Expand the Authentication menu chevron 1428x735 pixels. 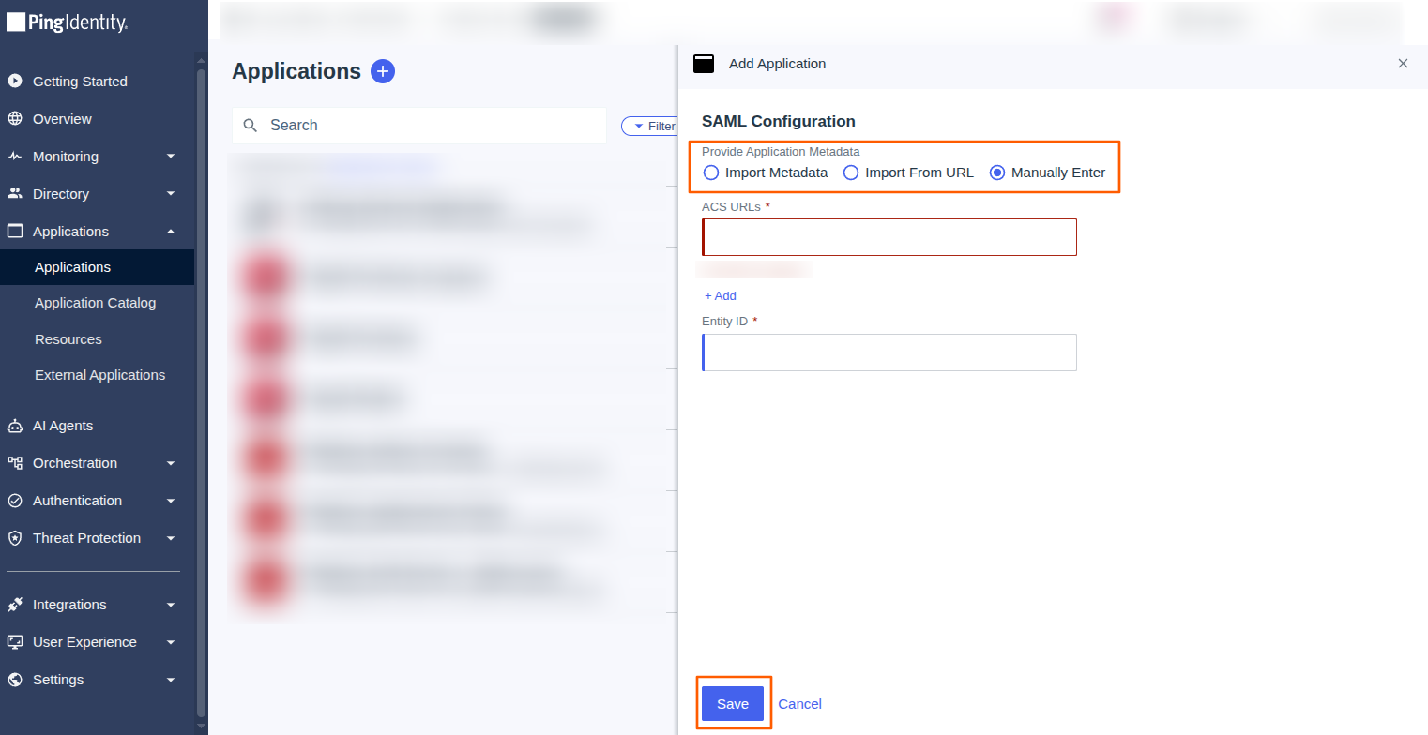click(x=171, y=501)
